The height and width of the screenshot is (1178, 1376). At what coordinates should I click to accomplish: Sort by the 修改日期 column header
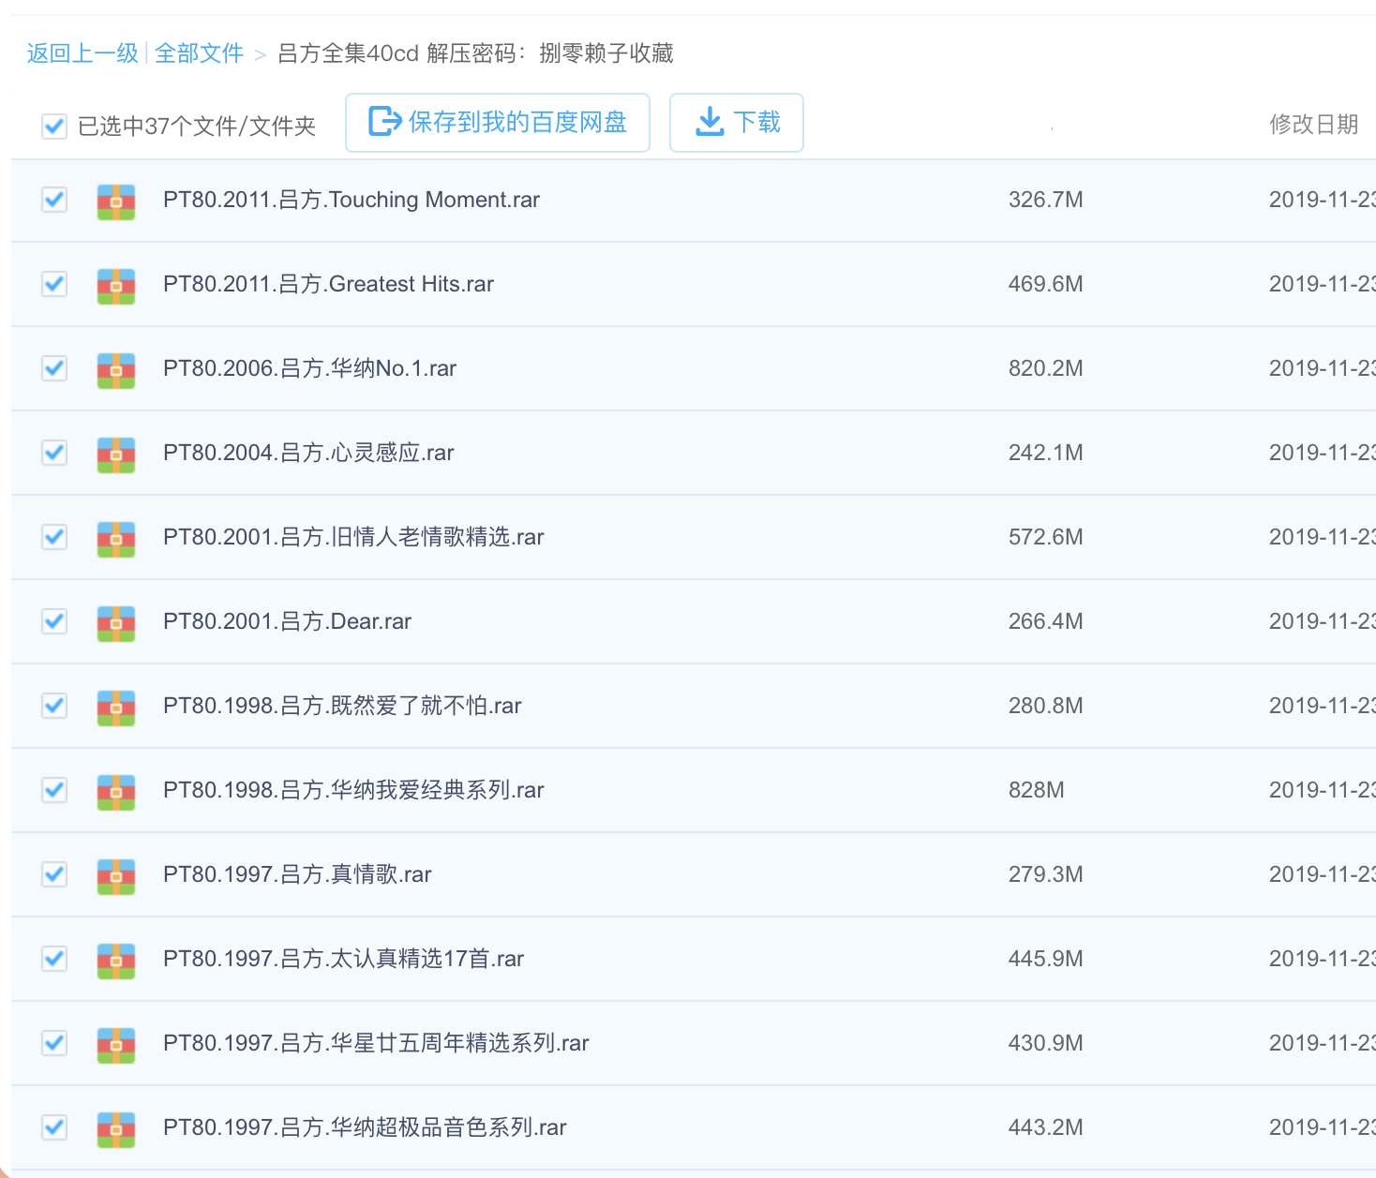tap(1313, 125)
